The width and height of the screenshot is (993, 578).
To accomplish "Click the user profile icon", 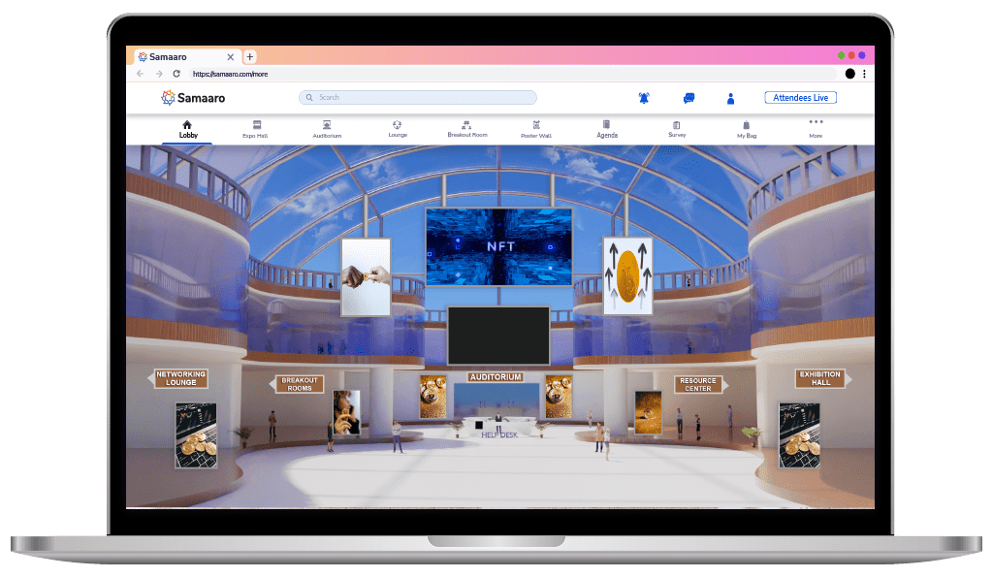I will click(730, 98).
